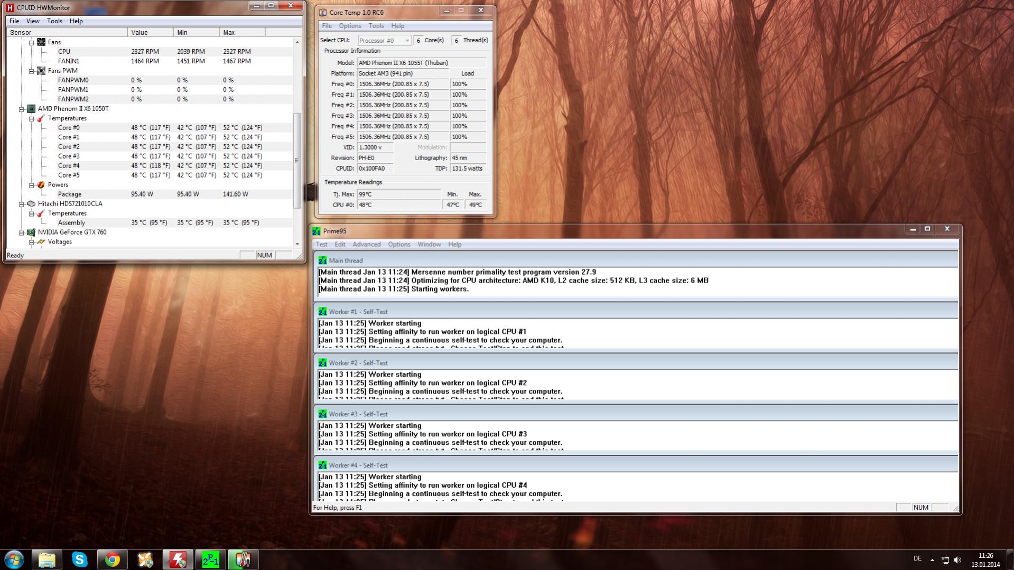Open the taskbar clock and date

point(985,560)
